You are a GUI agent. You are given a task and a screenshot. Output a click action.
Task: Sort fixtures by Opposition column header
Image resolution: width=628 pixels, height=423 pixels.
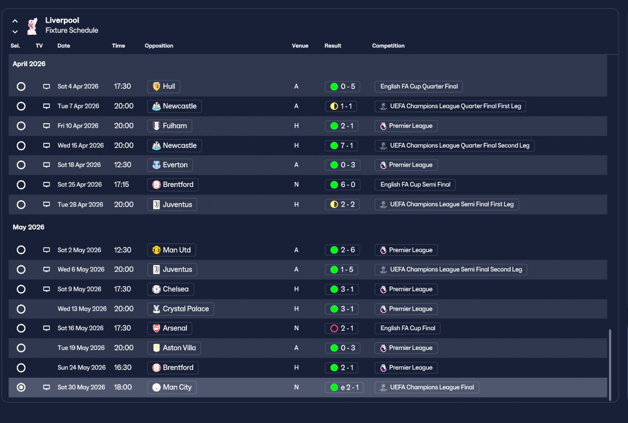(x=159, y=46)
